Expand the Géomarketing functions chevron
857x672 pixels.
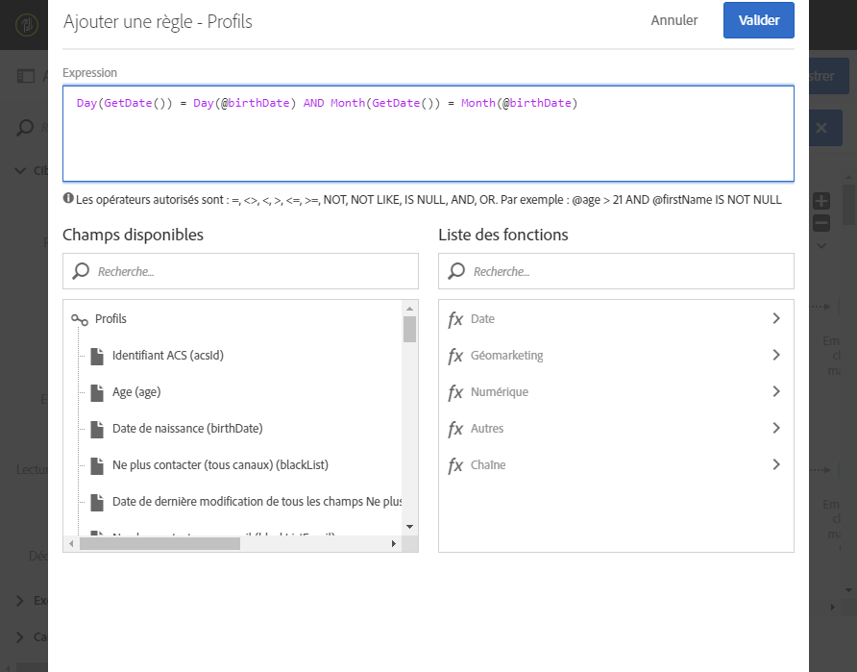[775, 355]
